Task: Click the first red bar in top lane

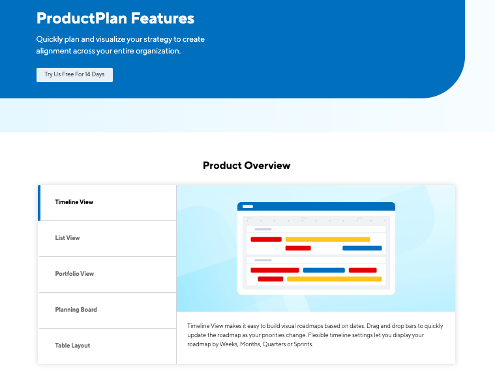Action: pyautogui.click(x=266, y=239)
